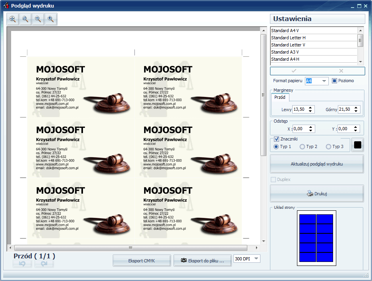
Task: Click the presets list scroll-down arrow
Action: click(360, 62)
